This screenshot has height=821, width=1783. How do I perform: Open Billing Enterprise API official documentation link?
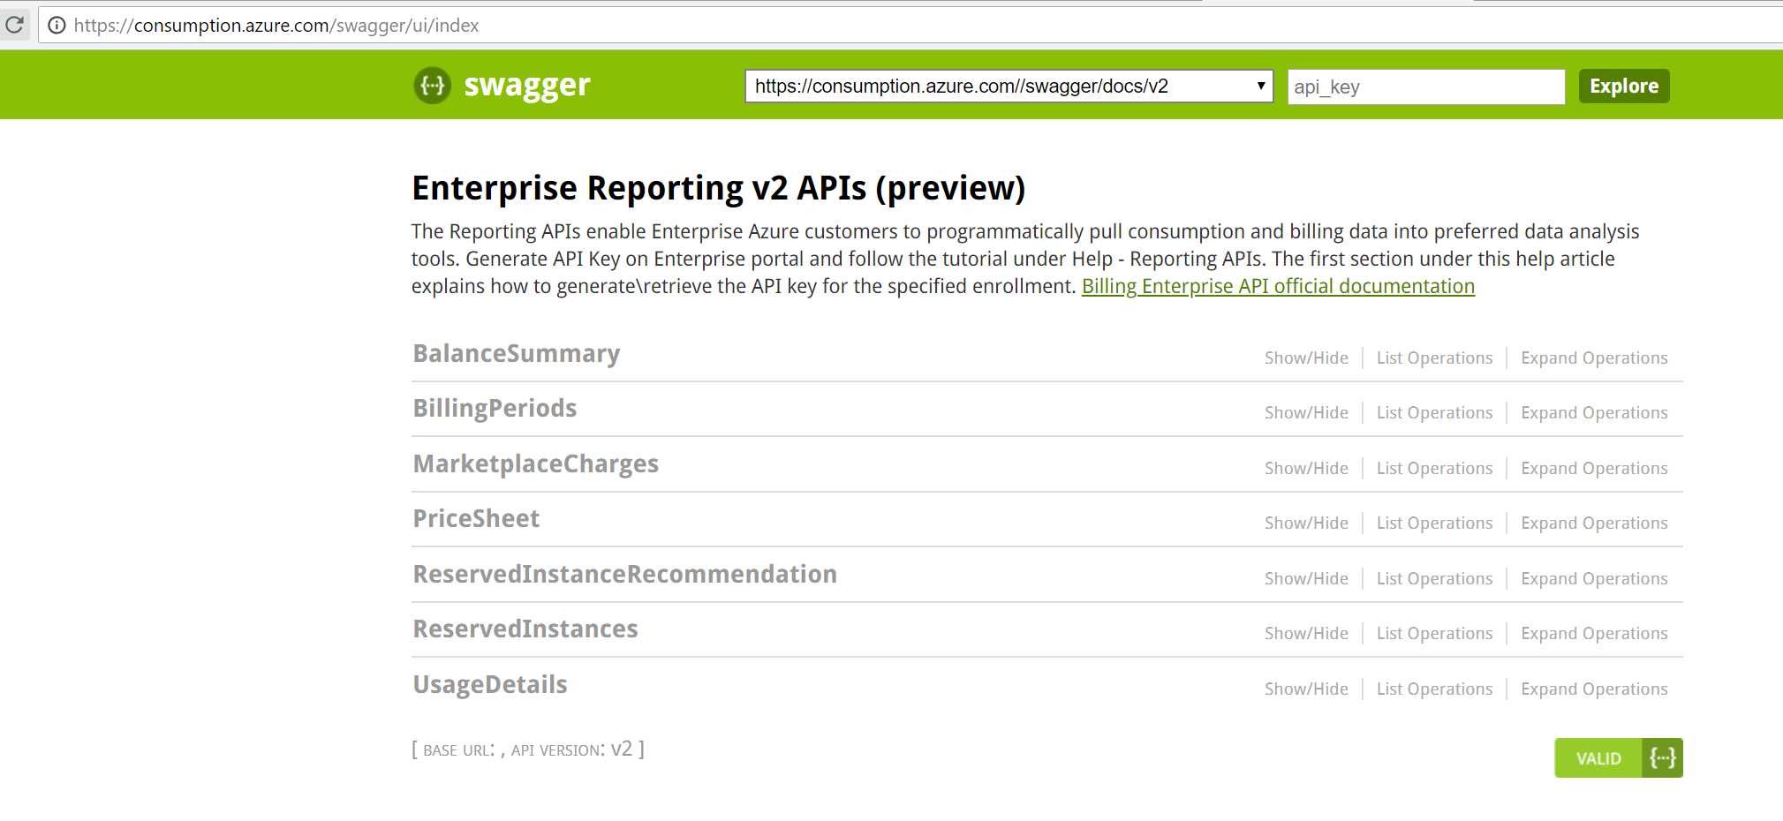[1278, 286]
